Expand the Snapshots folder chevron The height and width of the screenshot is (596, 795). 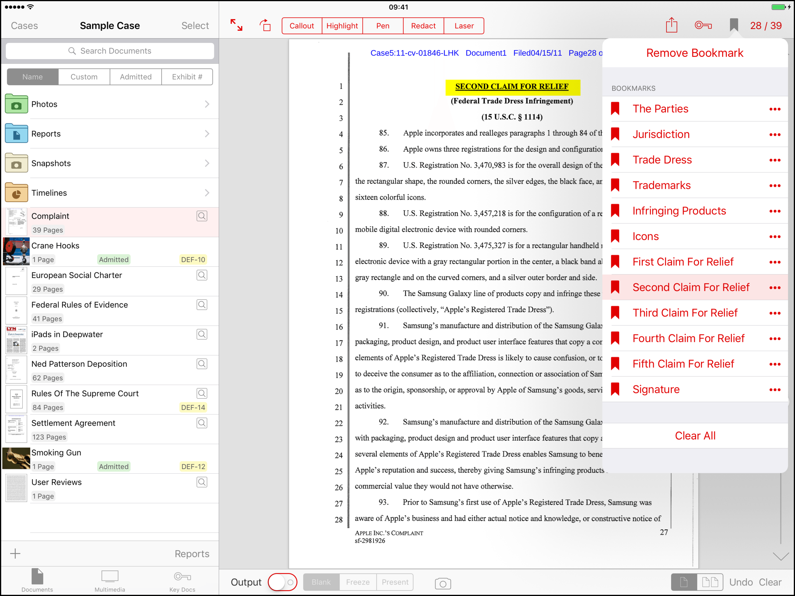click(207, 163)
